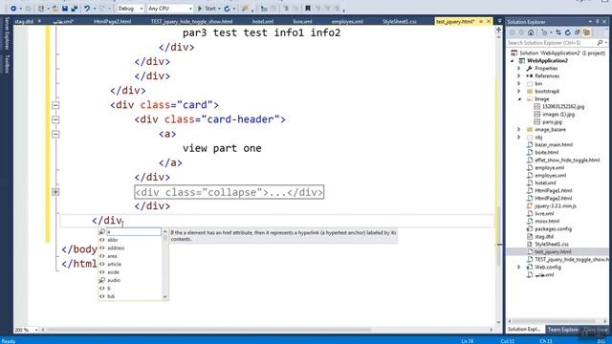
Task: Collapse the Image folder
Action: click(x=519, y=99)
